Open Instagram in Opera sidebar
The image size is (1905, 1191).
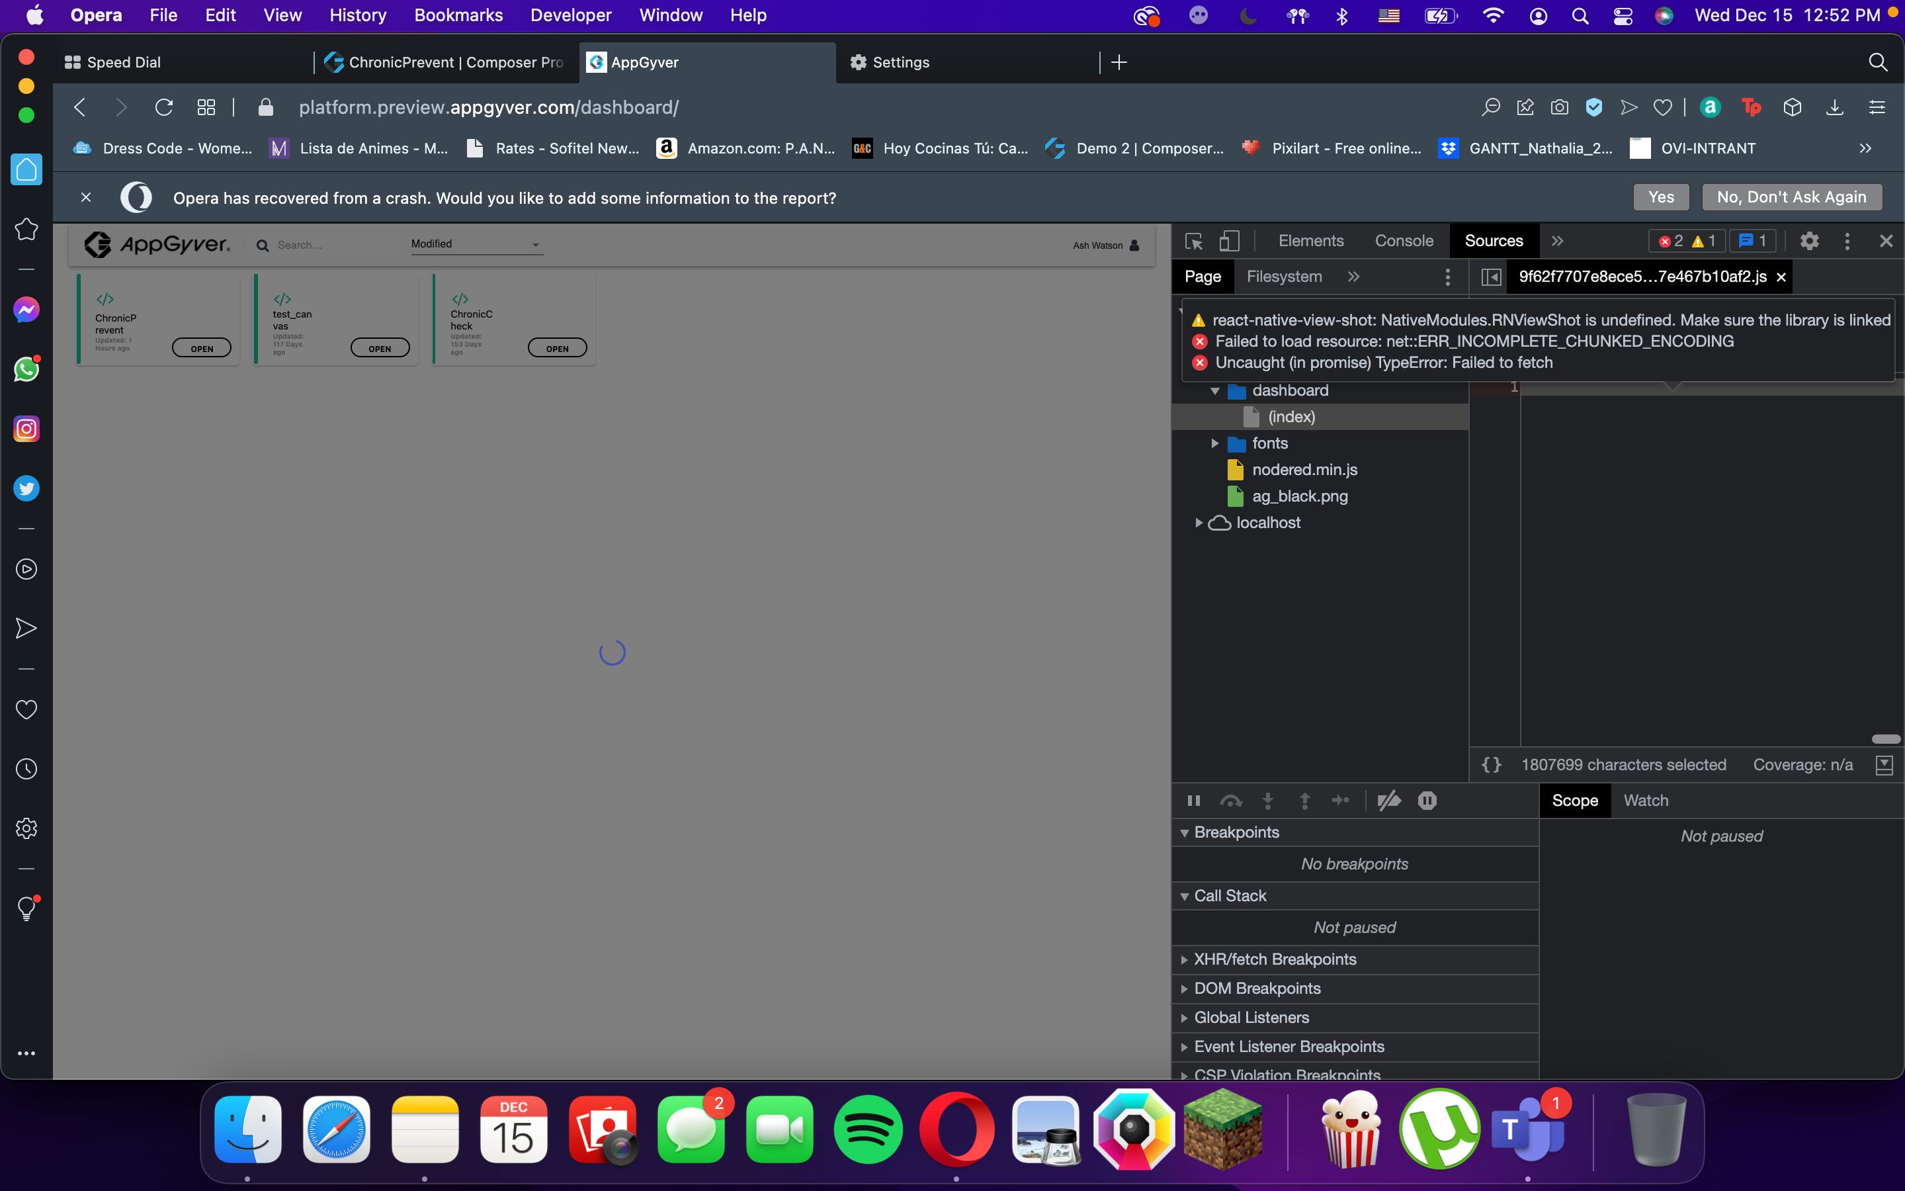[26, 429]
